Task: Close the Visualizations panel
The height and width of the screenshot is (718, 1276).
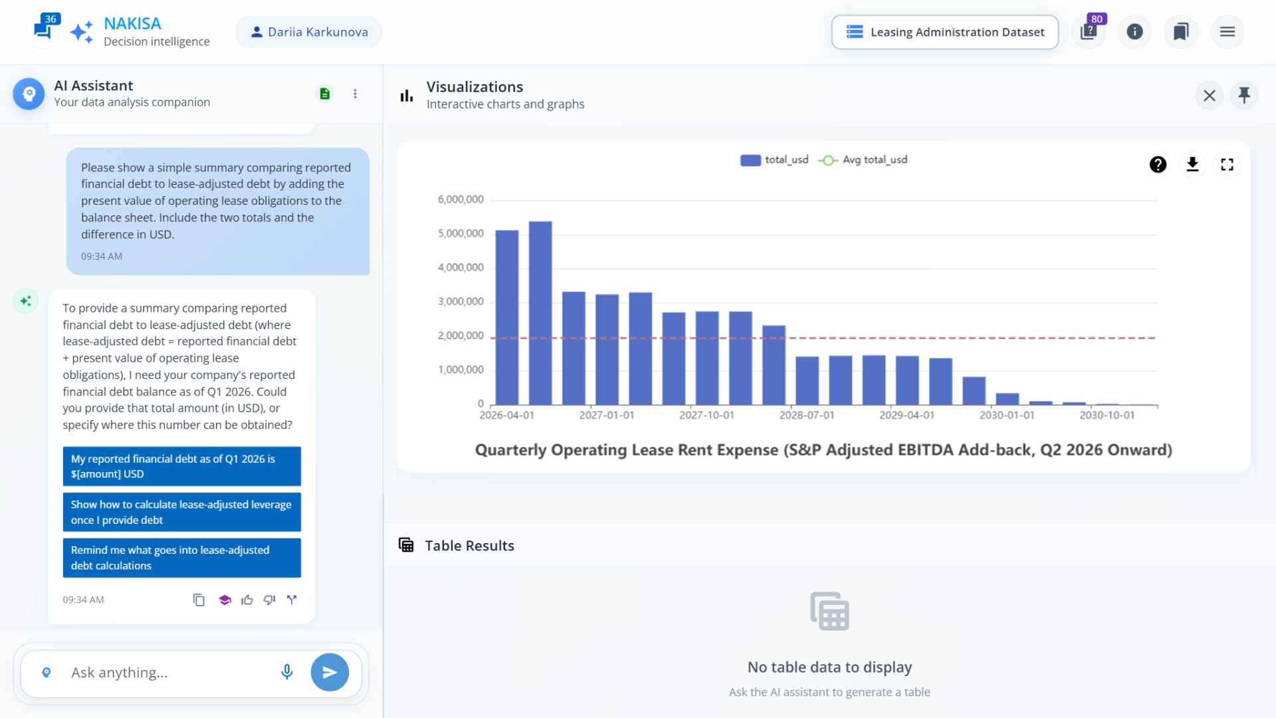Action: tap(1209, 95)
